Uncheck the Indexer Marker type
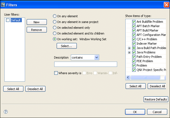170x118 pixels. tap(134, 44)
